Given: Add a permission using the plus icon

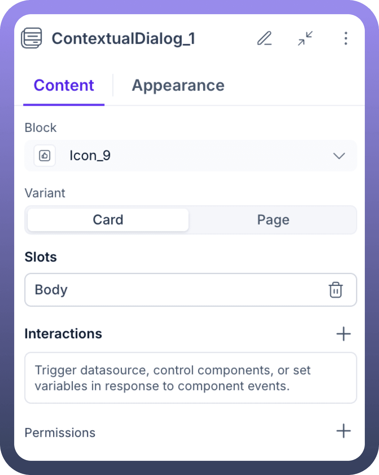Looking at the screenshot, I should 343,431.
